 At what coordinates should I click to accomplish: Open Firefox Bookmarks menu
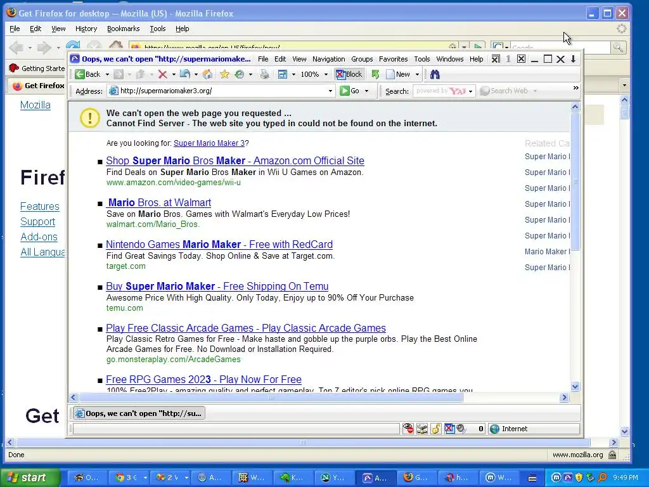(124, 29)
